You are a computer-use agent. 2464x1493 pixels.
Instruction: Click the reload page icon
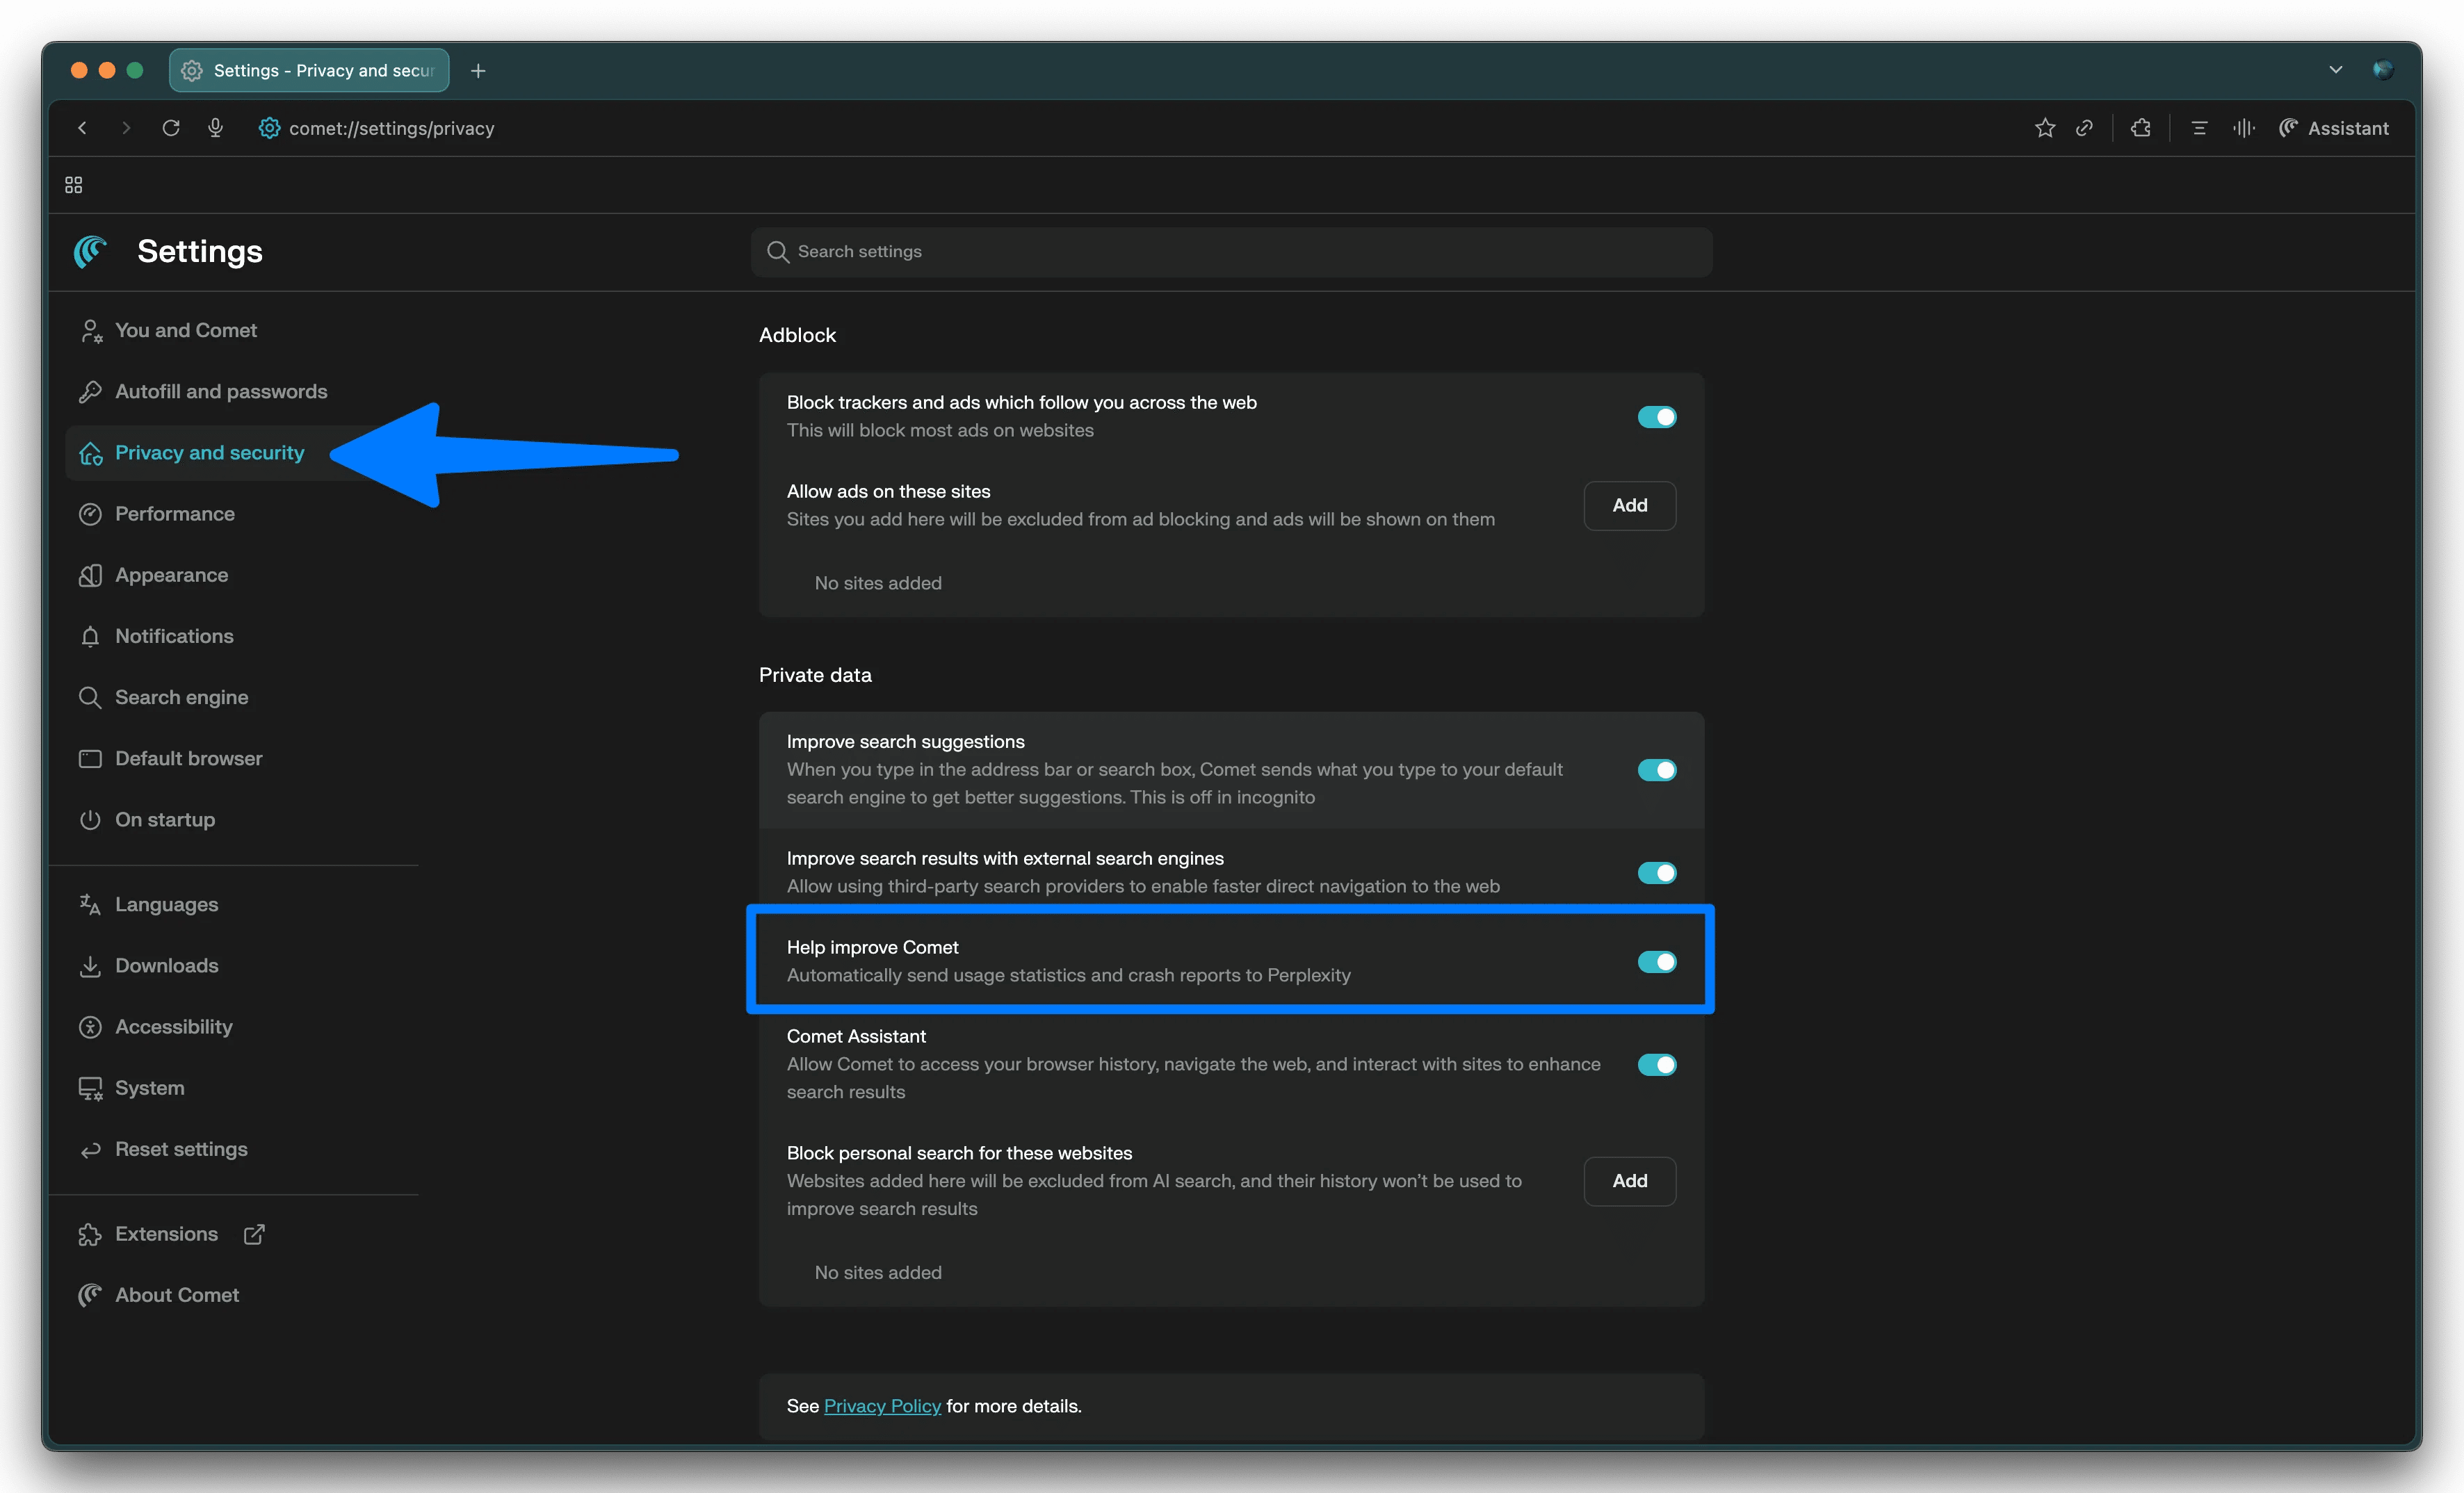pos(171,128)
